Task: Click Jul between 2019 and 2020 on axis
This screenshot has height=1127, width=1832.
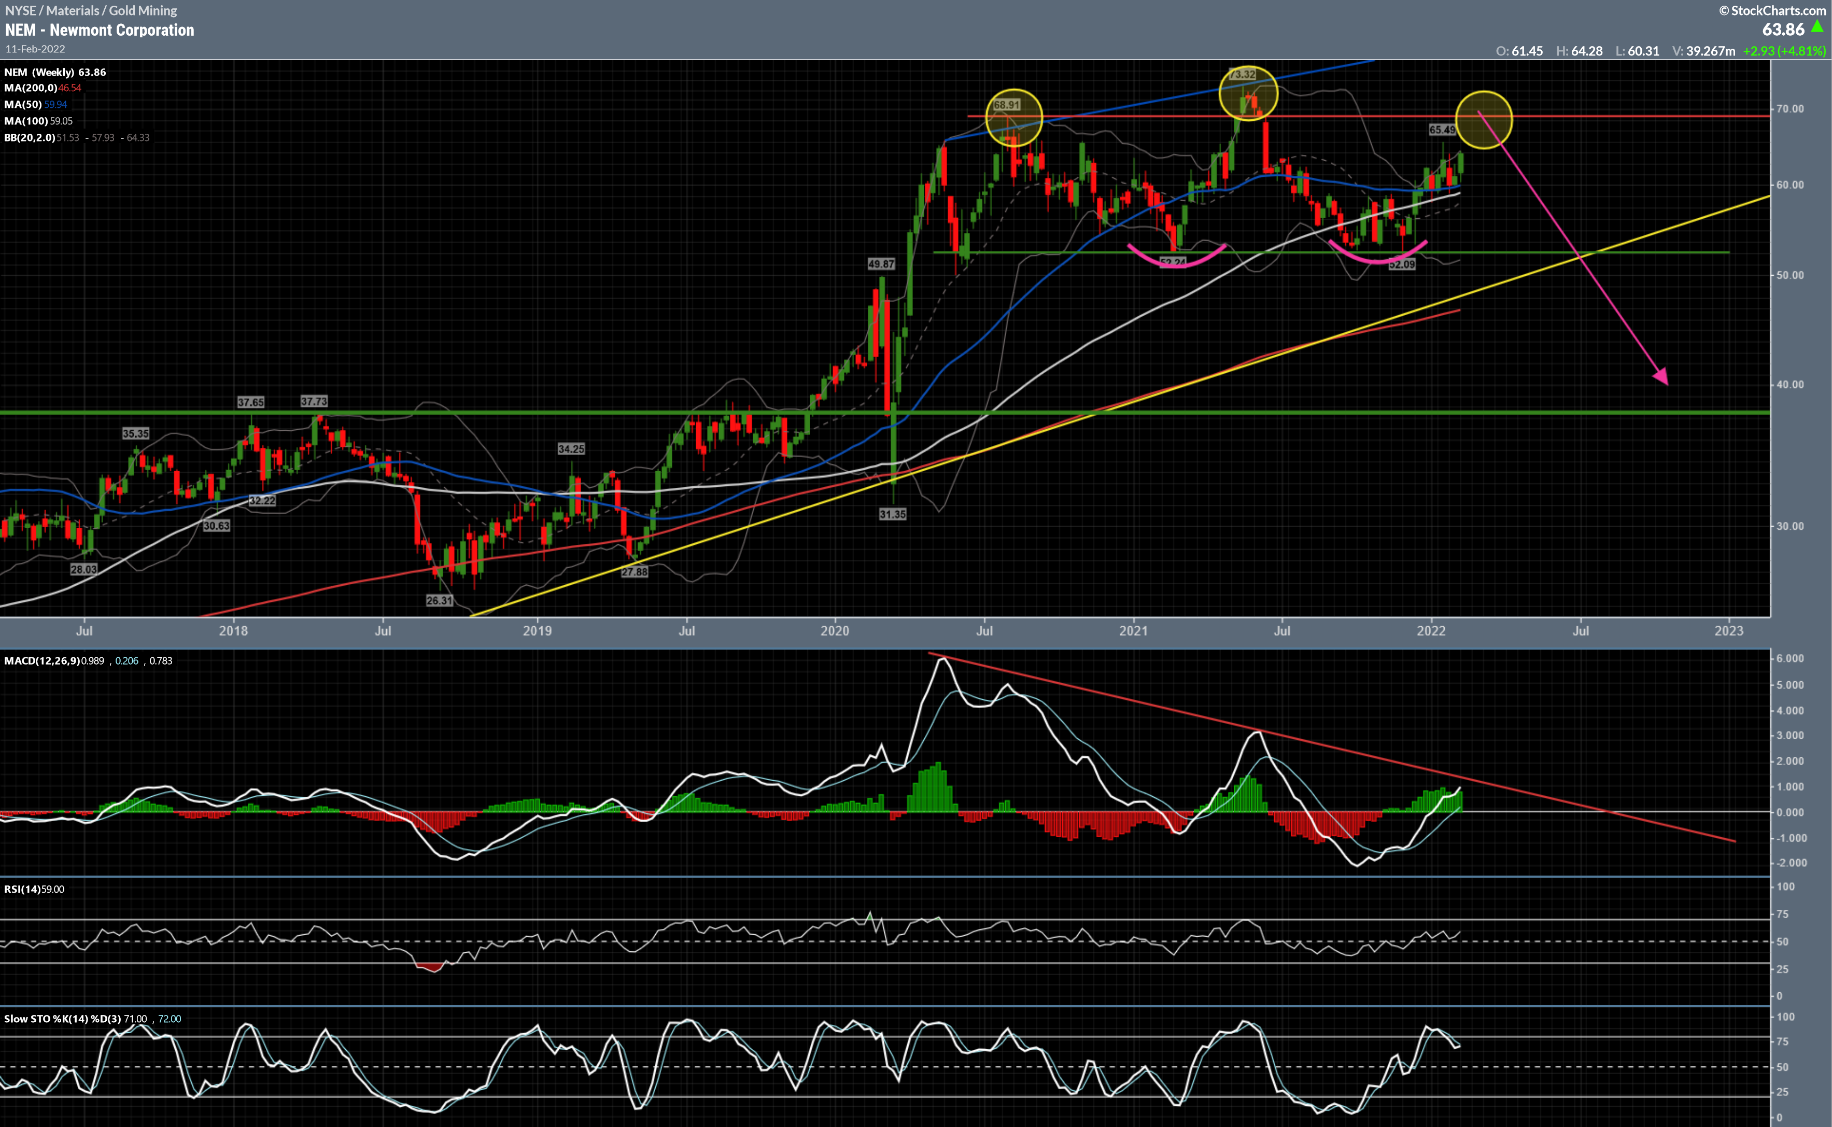Action: coord(686,630)
